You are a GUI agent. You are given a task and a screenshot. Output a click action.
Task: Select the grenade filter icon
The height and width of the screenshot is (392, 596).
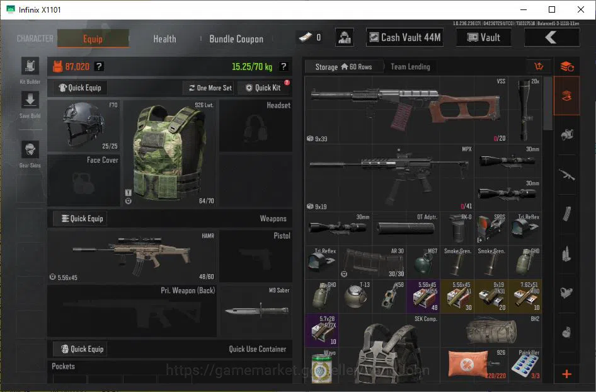(x=567, y=332)
